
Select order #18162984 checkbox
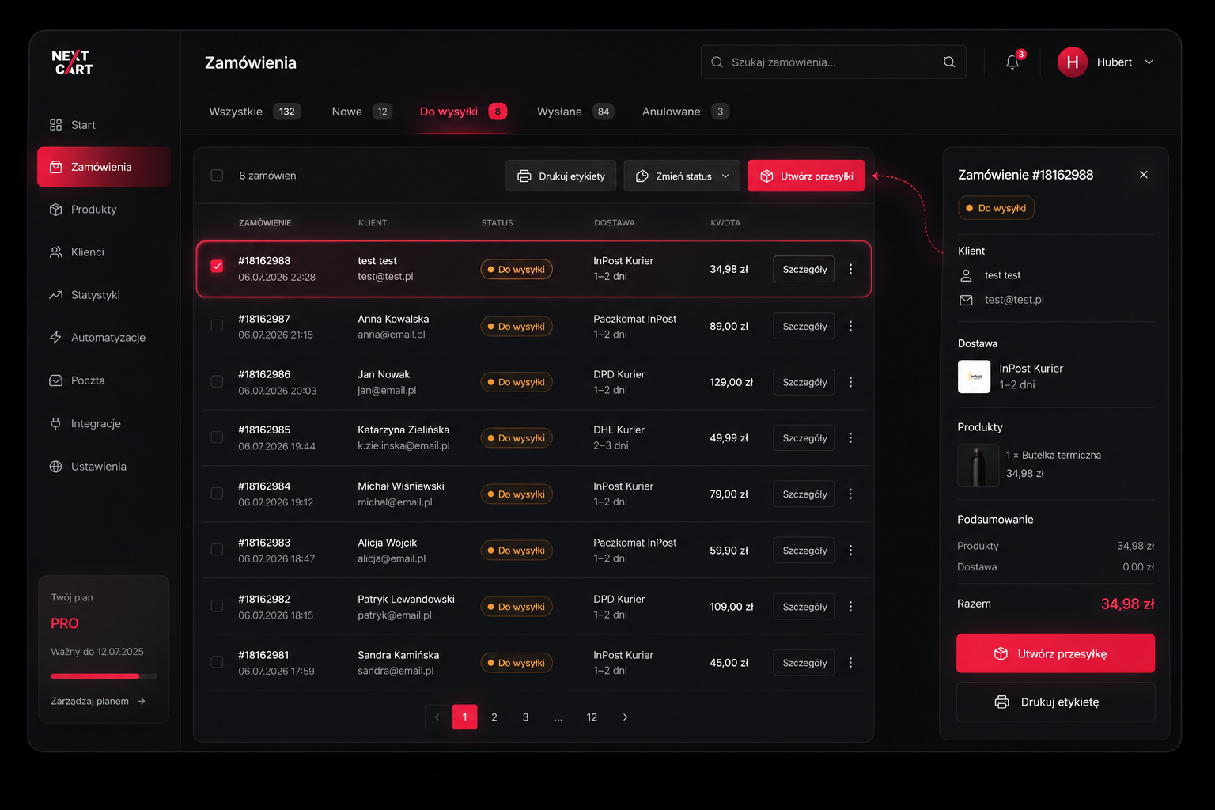click(217, 493)
